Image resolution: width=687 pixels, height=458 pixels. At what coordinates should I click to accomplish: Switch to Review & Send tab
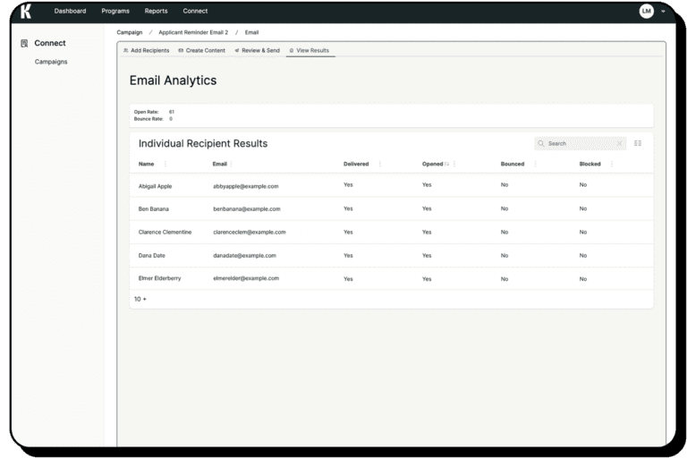tap(258, 50)
